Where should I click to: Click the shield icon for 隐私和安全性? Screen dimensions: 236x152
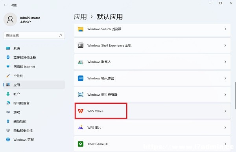(x=8, y=130)
